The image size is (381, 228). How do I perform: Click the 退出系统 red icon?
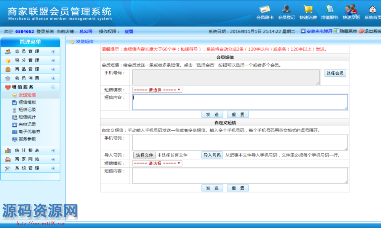[x=361, y=31]
